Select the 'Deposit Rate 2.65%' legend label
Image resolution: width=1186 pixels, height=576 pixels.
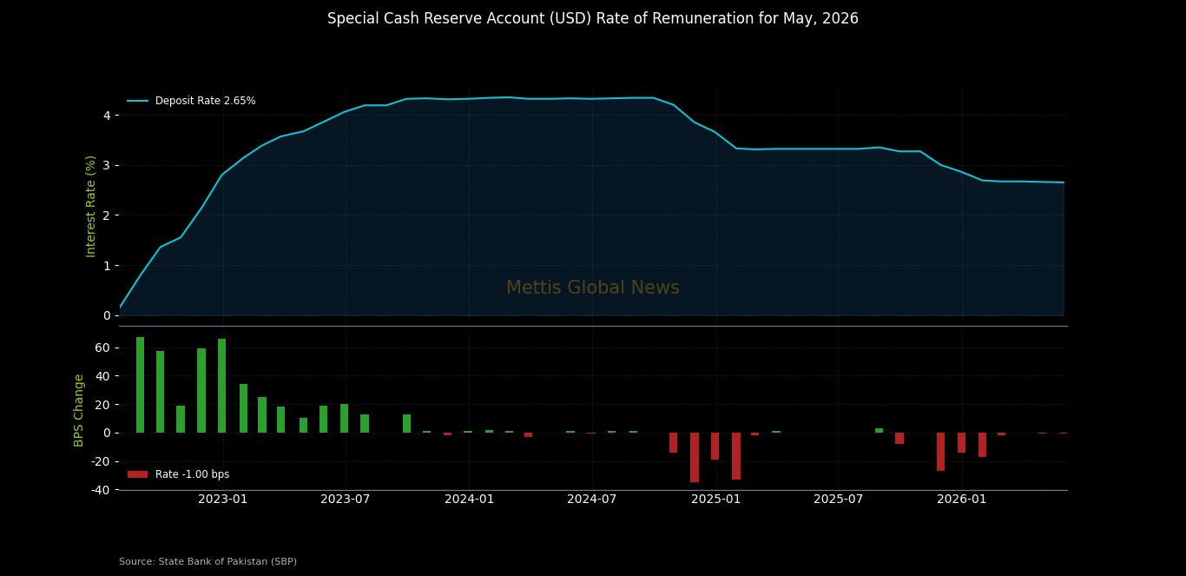[205, 101]
